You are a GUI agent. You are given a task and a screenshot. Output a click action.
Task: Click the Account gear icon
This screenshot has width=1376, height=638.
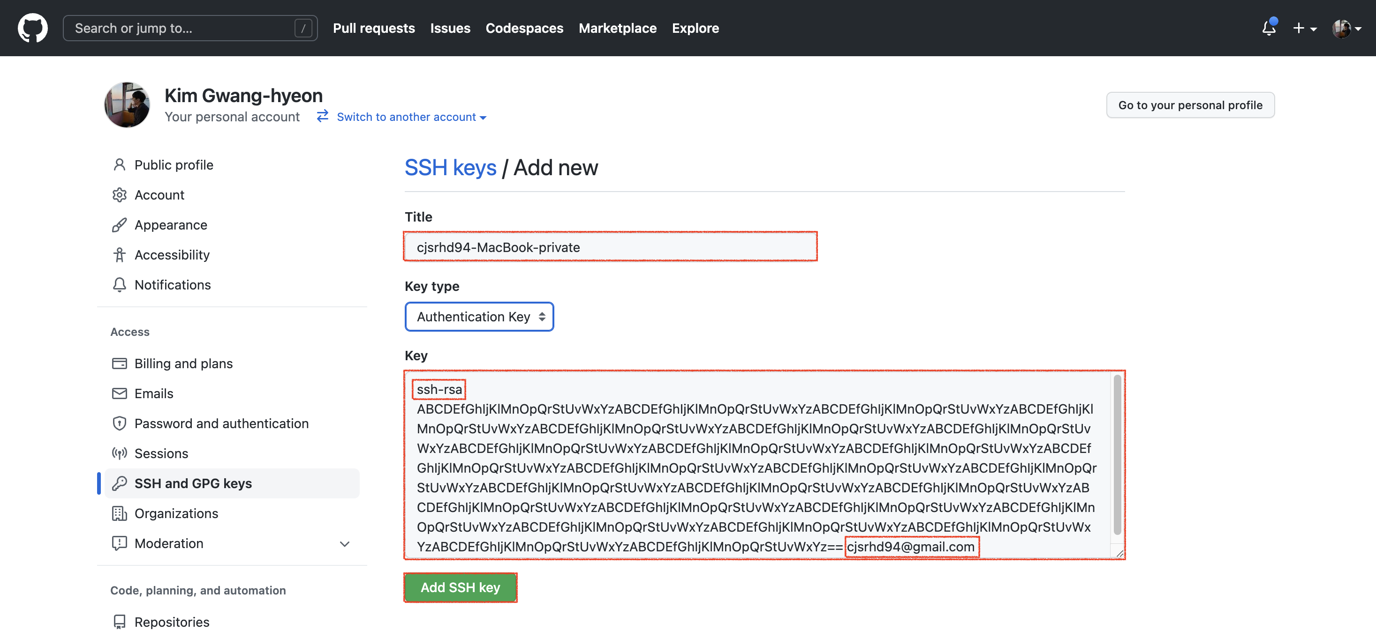point(119,195)
